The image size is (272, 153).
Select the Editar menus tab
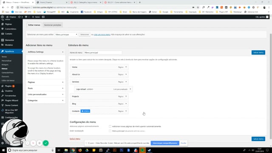[x=34, y=25]
